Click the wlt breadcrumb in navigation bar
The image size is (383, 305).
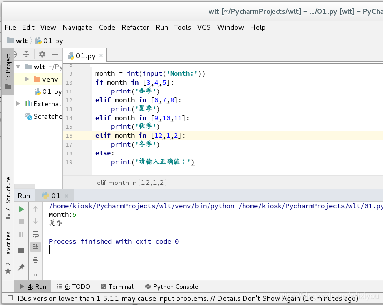coord(17,41)
